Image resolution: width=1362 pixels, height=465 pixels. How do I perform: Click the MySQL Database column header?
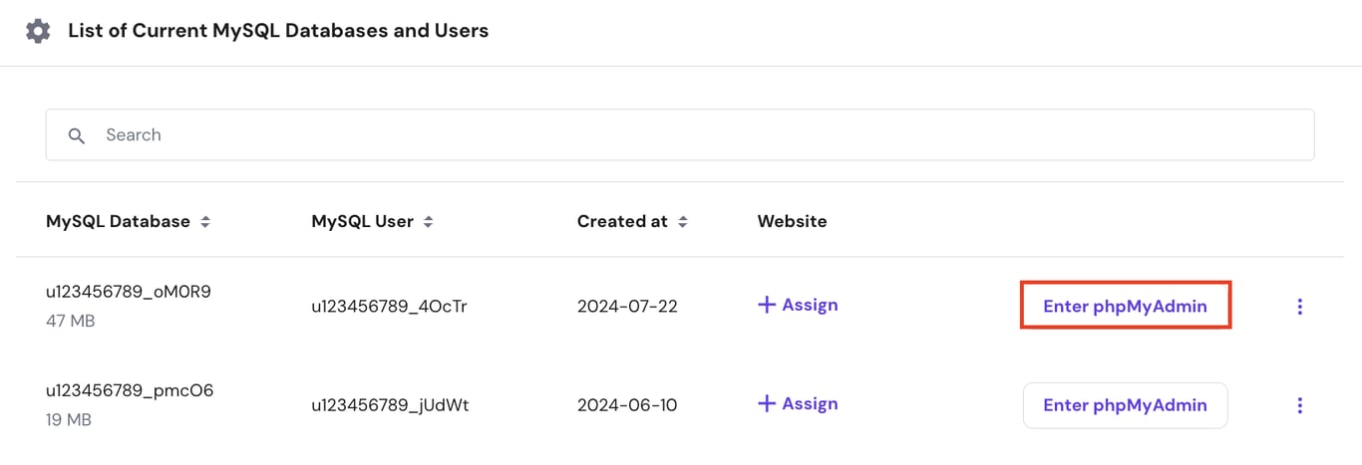pyautogui.click(x=118, y=221)
